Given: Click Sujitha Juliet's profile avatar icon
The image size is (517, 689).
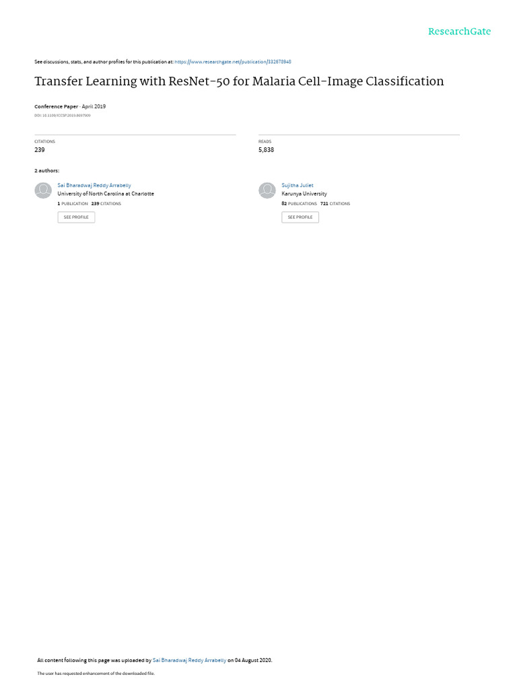Looking at the screenshot, I should pyautogui.click(x=267, y=190).
